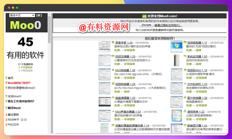Viewport: 232px width, 139px height.
Task: Open 磁盘清理器 1.25 software link
Action: [x=125, y=98]
